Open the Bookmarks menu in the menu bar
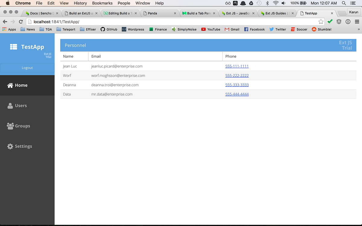Viewport: 362px width, 226px height. tap(102, 3)
